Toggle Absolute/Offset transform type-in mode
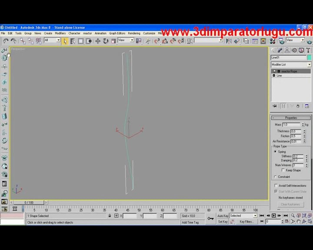 tap(116, 216)
